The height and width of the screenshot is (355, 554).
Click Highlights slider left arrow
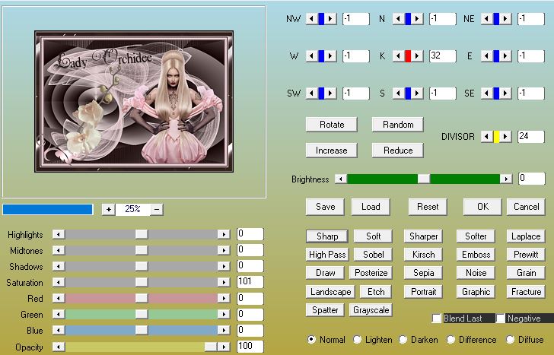[x=59, y=234]
